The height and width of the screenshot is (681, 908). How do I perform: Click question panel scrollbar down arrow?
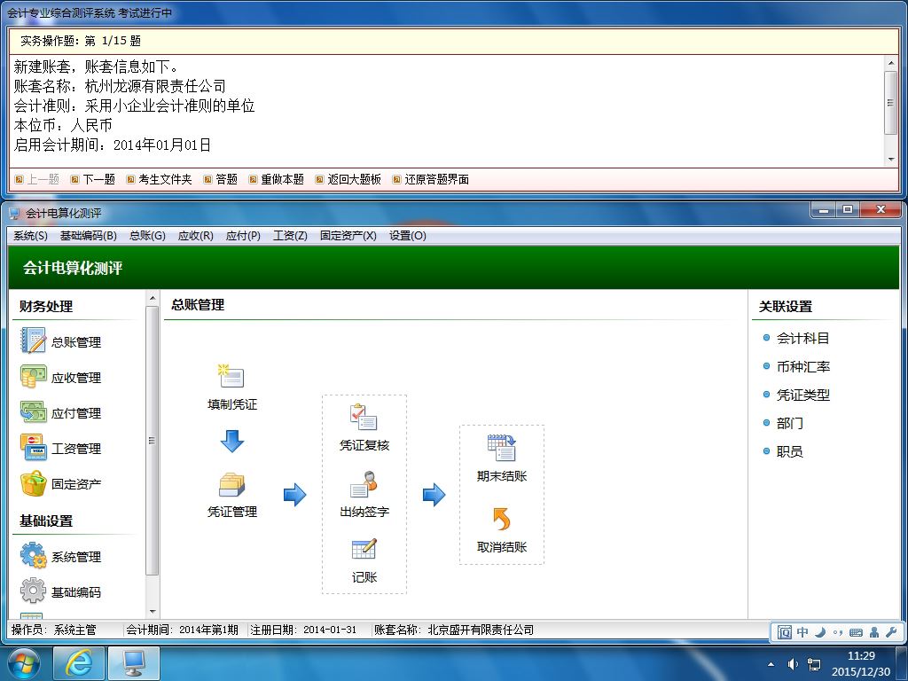[x=890, y=160]
